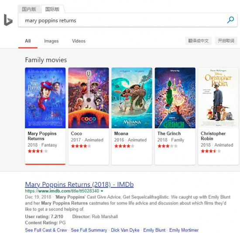Click the star rating under Coco
Image resolution: width=240 pixels, height=233 pixels.
click(x=81, y=146)
